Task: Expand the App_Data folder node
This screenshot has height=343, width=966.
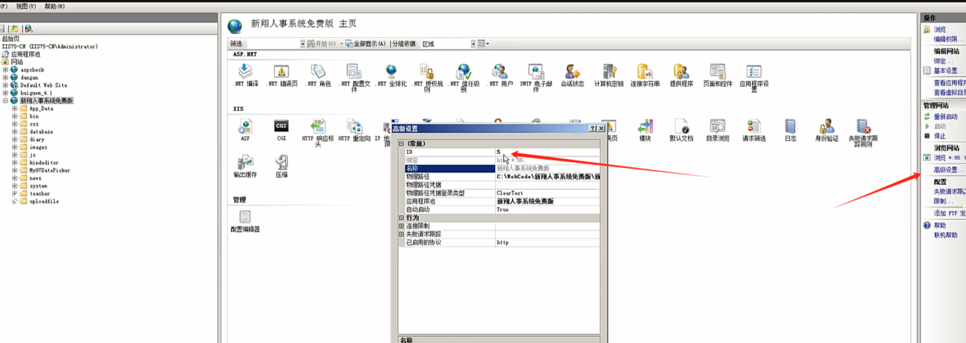Action: tap(15, 108)
